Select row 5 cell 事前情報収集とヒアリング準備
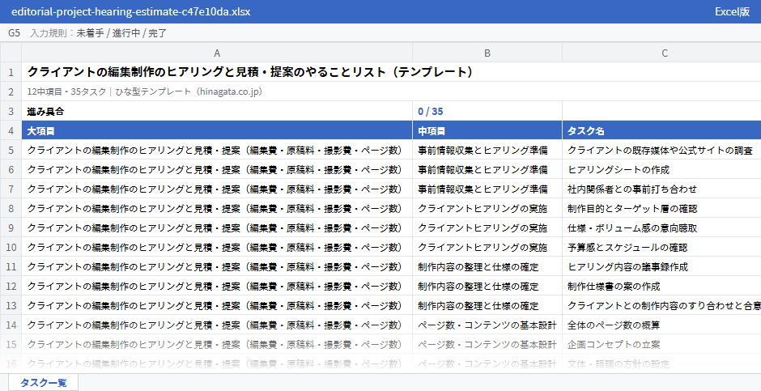 click(x=487, y=150)
